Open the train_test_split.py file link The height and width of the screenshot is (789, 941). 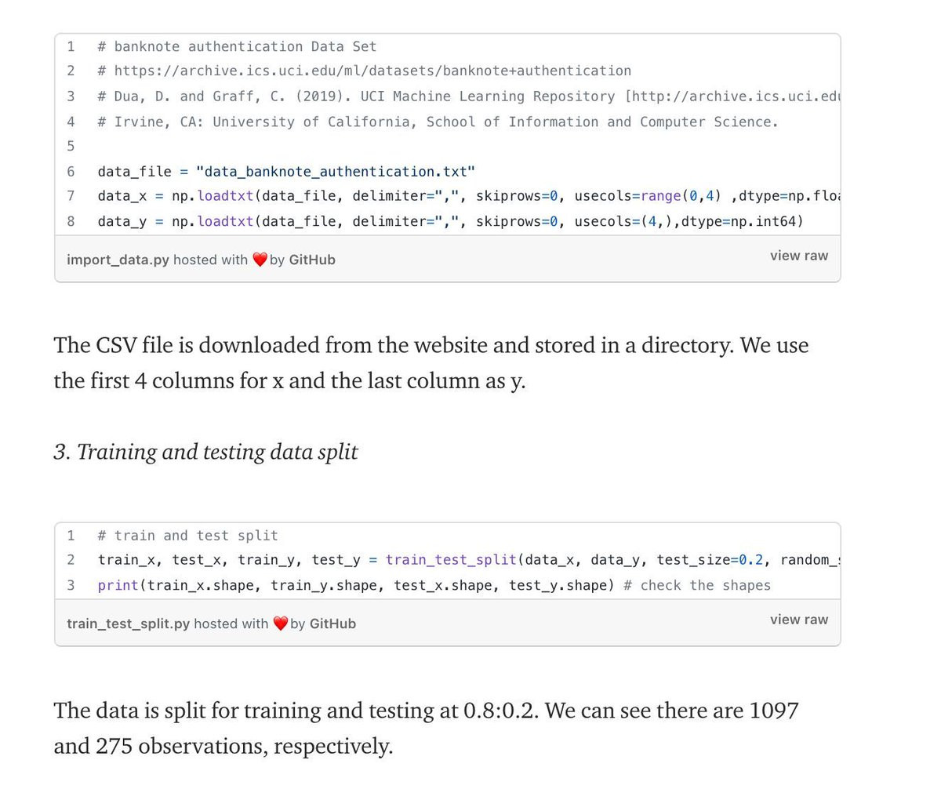tap(128, 624)
